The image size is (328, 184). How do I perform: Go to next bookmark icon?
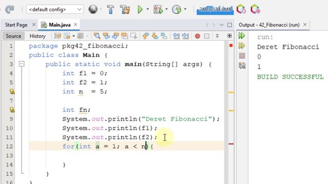155,36
